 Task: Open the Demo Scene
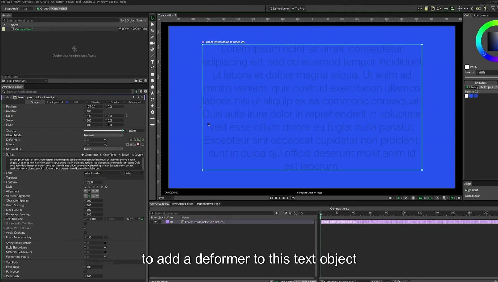279,9
